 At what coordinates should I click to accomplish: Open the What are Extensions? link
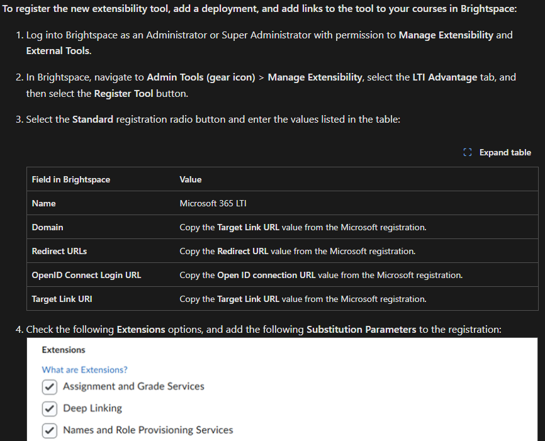[x=84, y=370]
